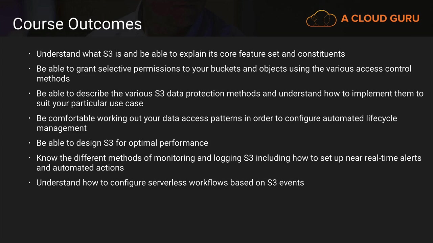Click the bullet dot before "Know the different methods"
This screenshot has height=243, width=433.
(x=30, y=158)
